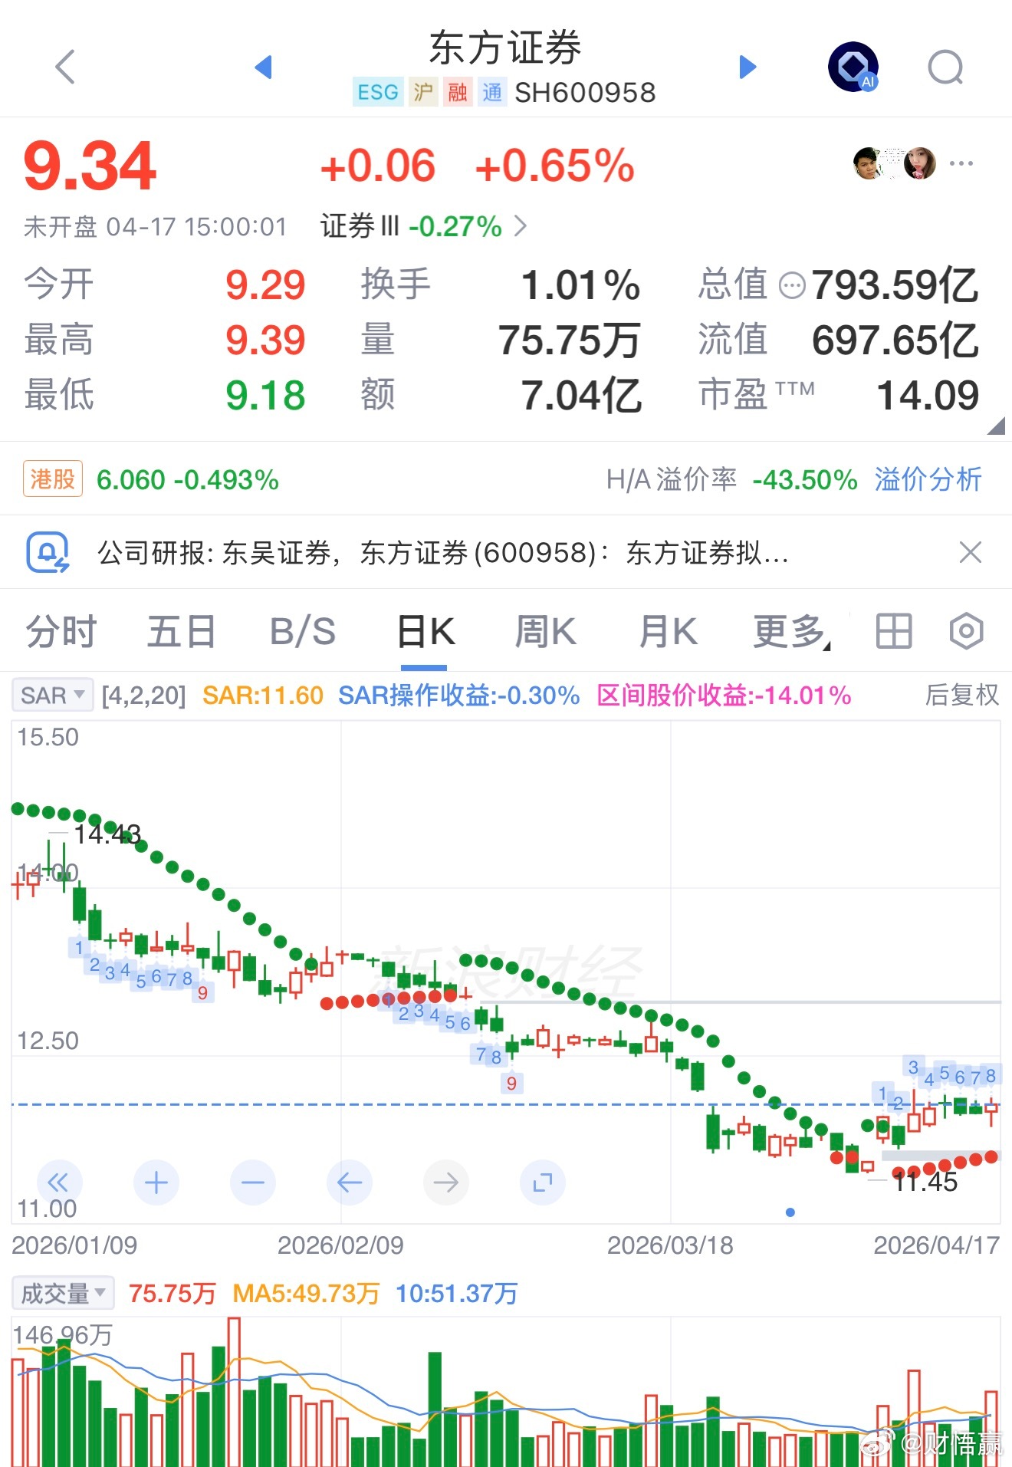The height and width of the screenshot is (1467, 1012).
Task: Open the SAR indicator dropdown
Action: click(52, 696)
